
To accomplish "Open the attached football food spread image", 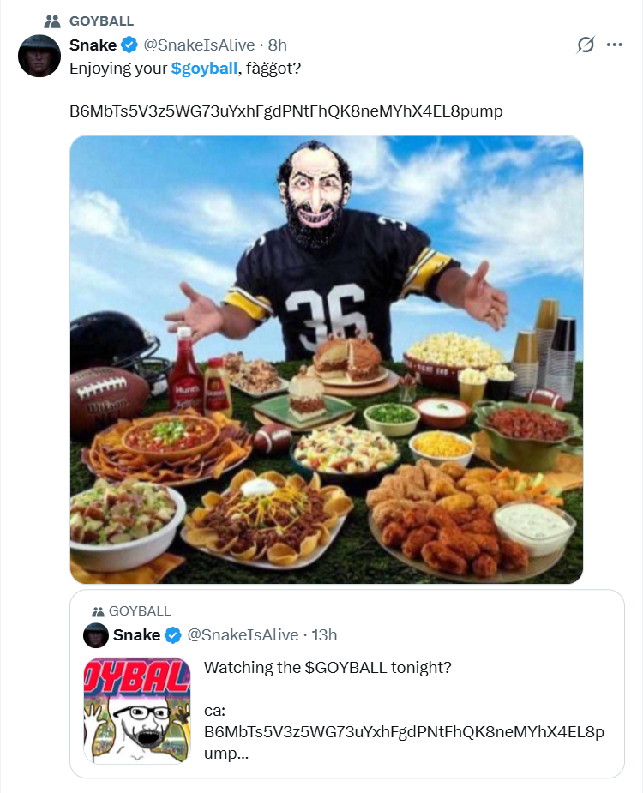I will pos(327,359).
